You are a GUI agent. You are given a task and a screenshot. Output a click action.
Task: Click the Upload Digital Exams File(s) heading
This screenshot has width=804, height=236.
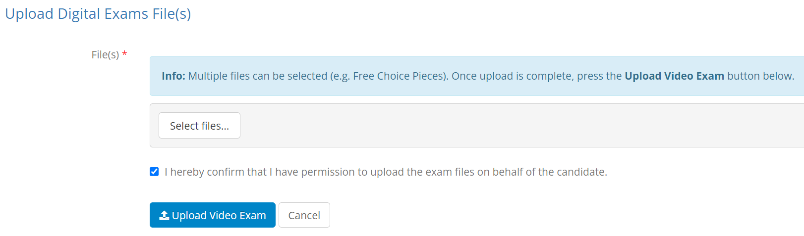click(98, 14)
